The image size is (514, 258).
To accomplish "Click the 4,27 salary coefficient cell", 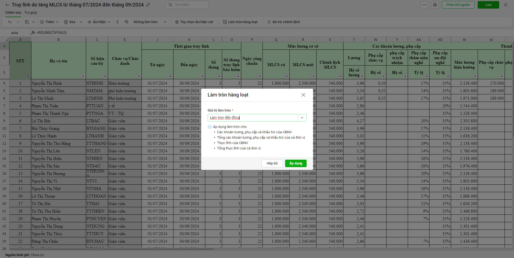I will coord(354,121).
